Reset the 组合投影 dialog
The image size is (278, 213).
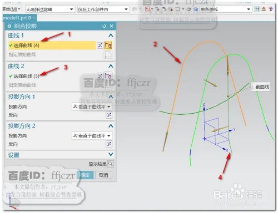pos(104,26)
